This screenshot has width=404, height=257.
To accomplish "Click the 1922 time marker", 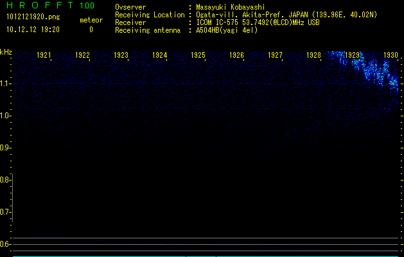I will pyautogui.click(x=82, y=55).
